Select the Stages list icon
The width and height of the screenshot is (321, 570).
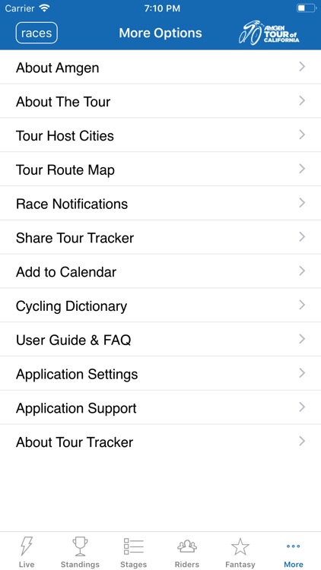click(x=134, y=546)
